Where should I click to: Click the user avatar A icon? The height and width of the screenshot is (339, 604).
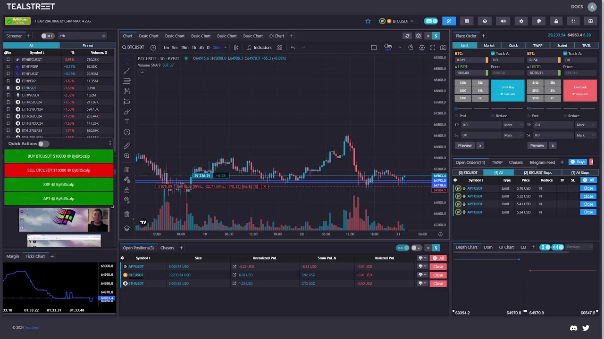coord(592,7)
